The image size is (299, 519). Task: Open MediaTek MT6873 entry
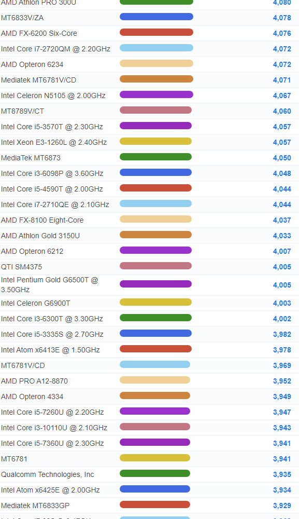coord(31,158)
